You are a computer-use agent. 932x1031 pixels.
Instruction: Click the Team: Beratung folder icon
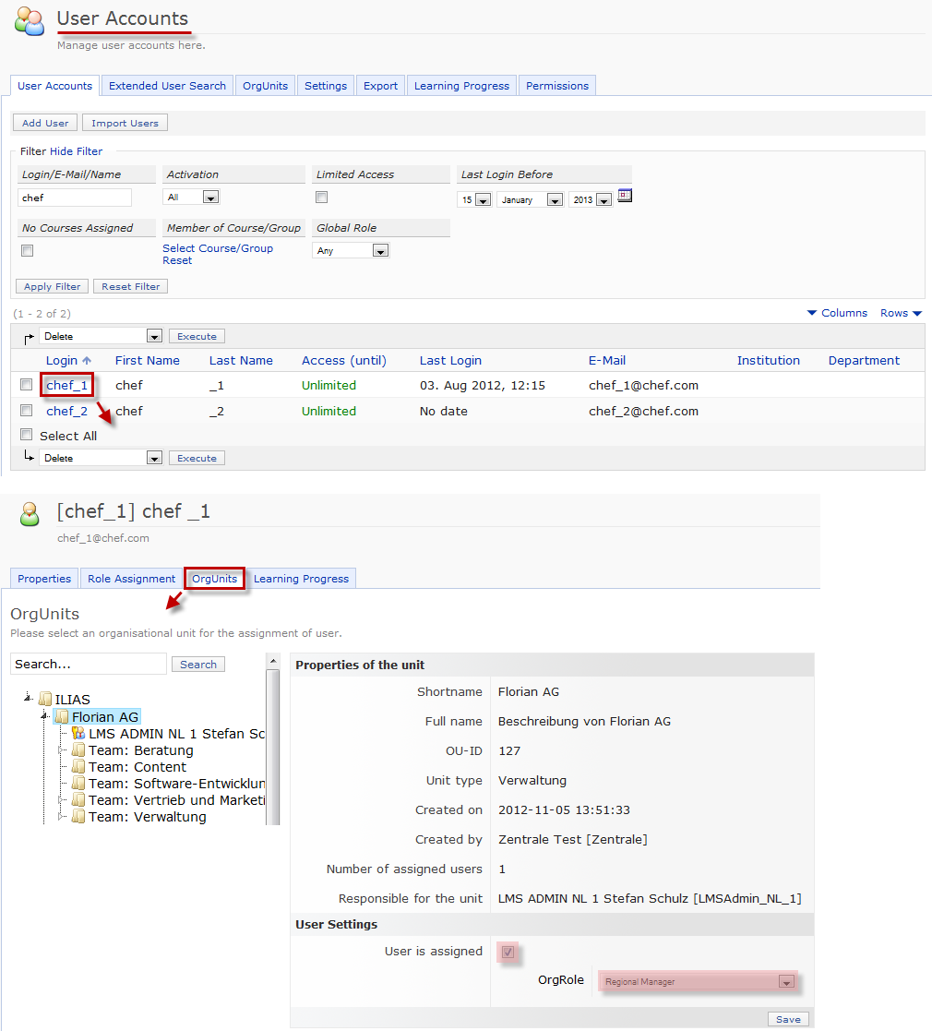coord(78,750)
